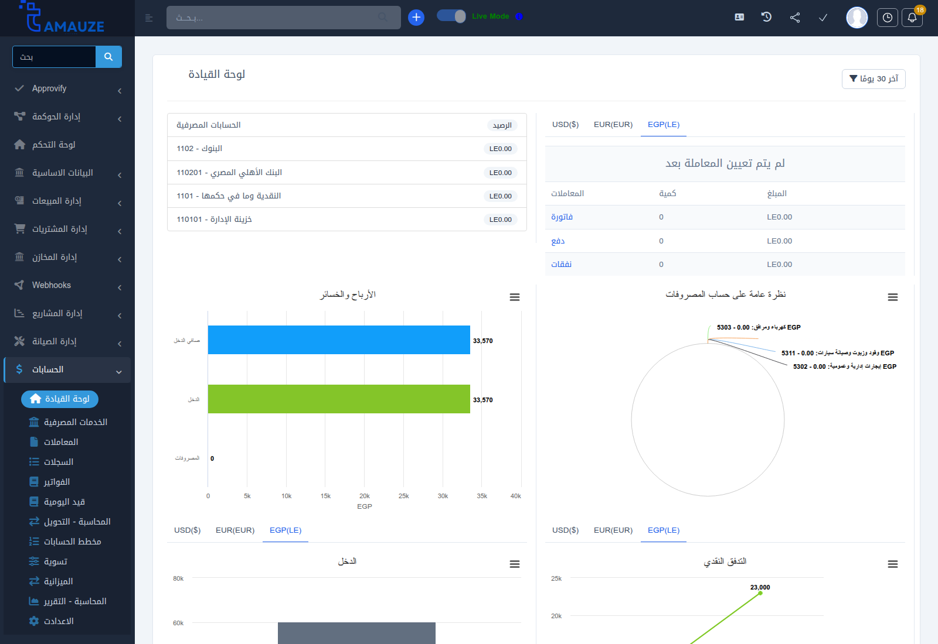
Task: Open the آخر 30 يومًا filter dropdown
Action: (874, 79)
